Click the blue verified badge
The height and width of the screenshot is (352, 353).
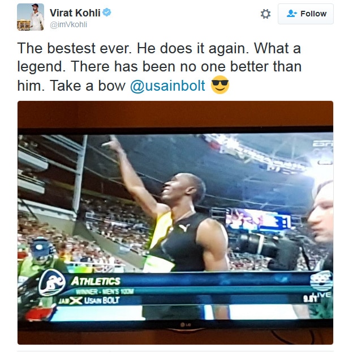[x=107, y=12]
